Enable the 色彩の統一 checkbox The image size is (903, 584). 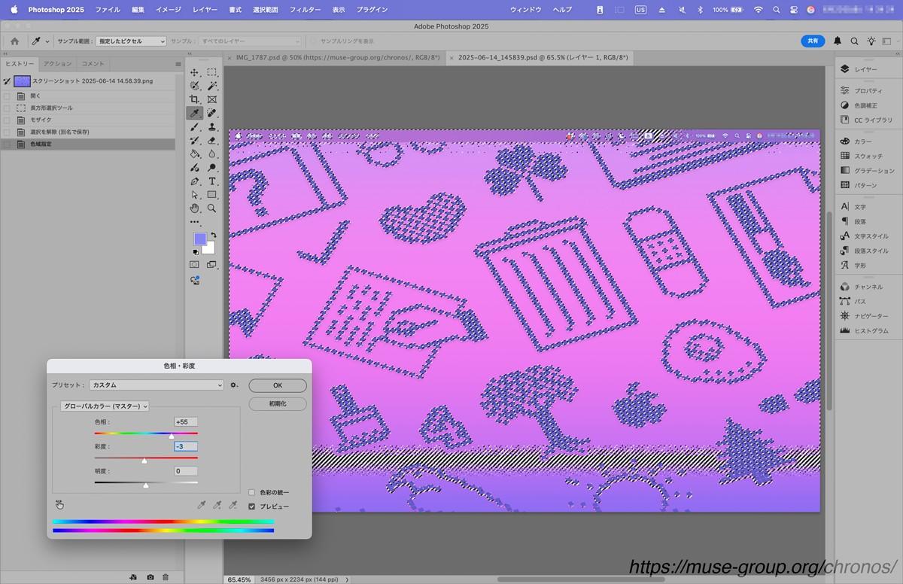pyautogui.click(x=251, y=493)
